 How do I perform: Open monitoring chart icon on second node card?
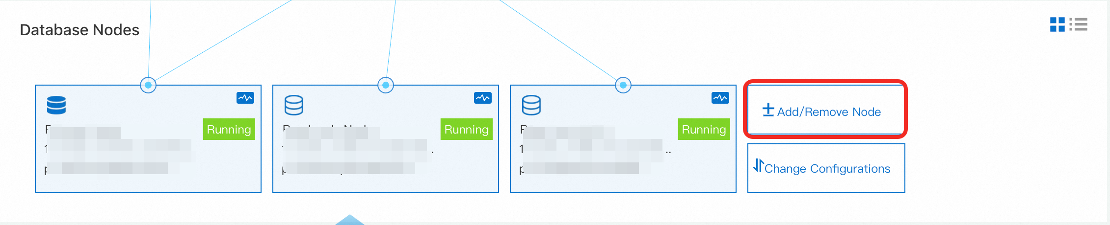483,98
